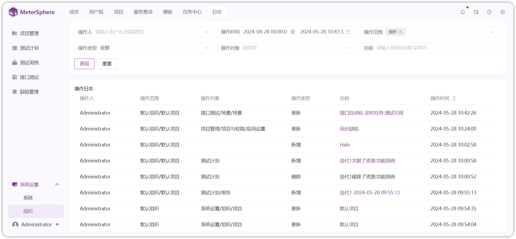Click the end date 2024-05-28 10:43 field
Image resolution: width=516 pixels, height=239 pixels.
[322, 32]
